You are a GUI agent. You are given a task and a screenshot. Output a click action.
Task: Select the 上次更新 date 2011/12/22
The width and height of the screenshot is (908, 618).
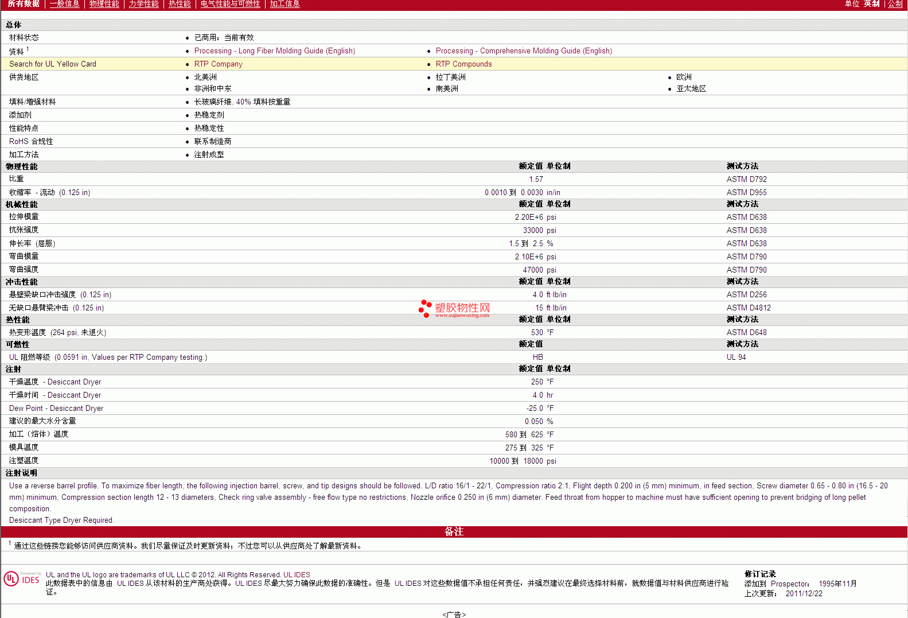[x=804, y=594]
